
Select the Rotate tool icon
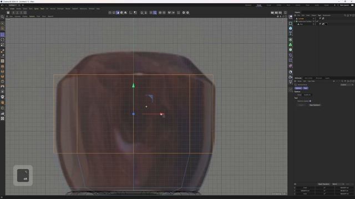2,40
